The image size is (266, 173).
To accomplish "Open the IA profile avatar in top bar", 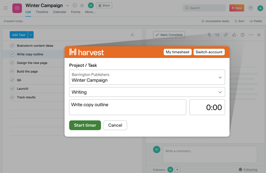I will pyautogui.click(x=260, y=8).
